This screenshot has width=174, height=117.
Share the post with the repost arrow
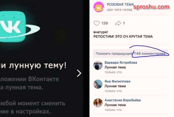click(x=118, y=23)
